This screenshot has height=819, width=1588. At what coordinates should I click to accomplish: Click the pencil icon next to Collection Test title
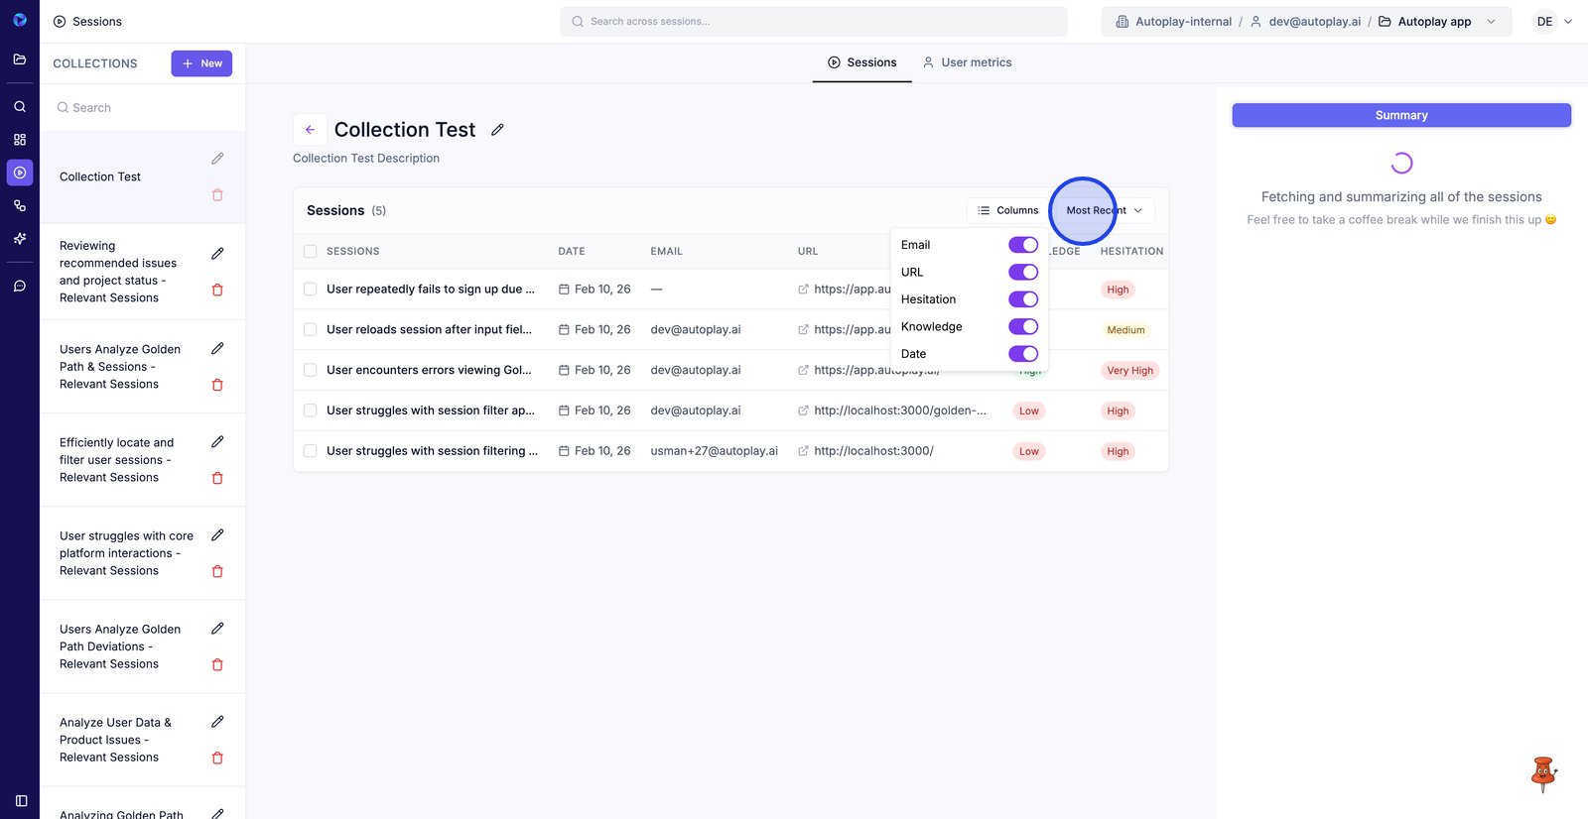click(497, 130)
